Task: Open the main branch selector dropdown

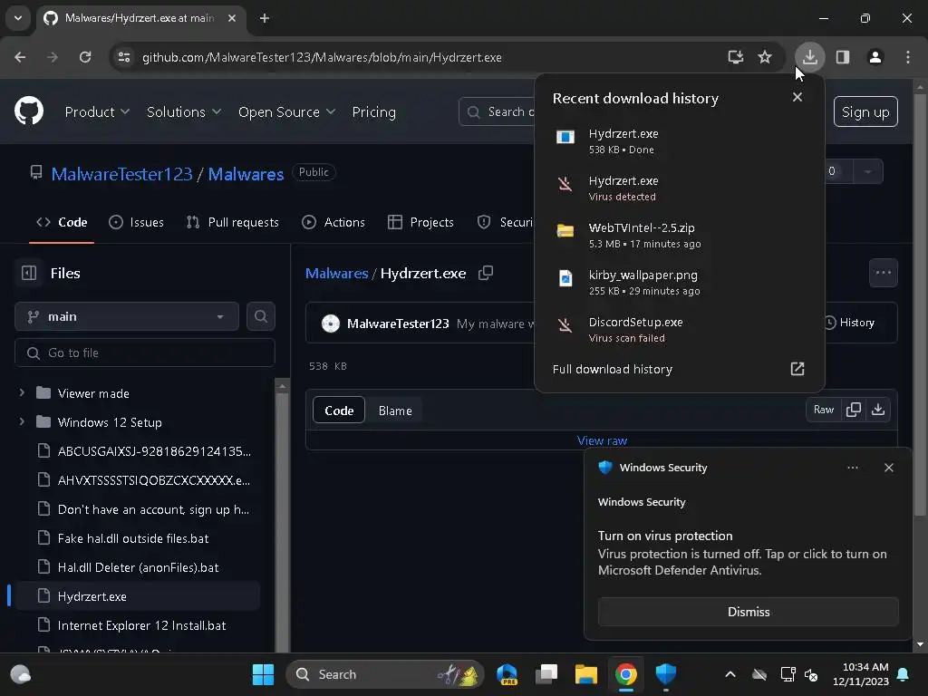Action: click(x=127, y=316)
